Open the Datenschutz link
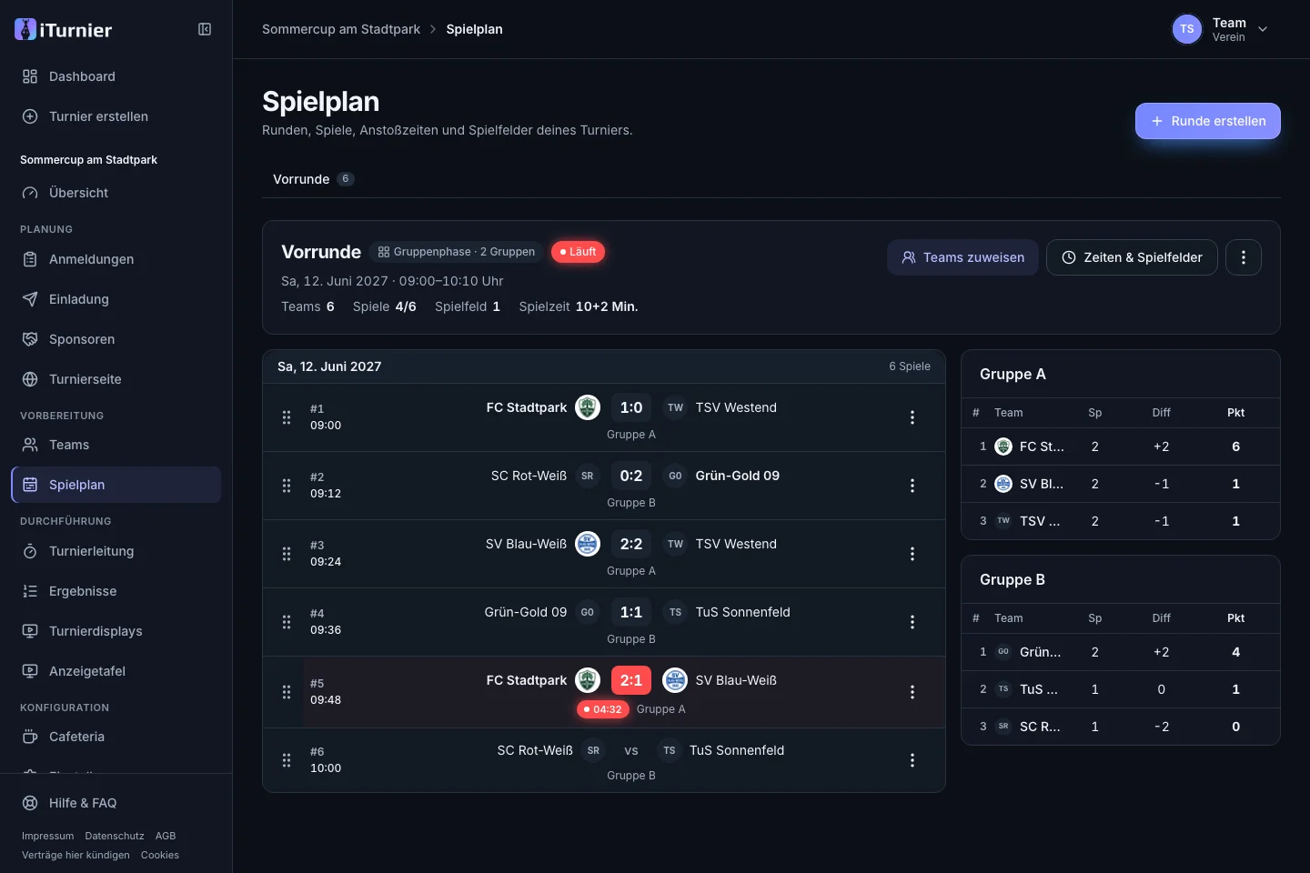The image size is (1310, 873). [115, 836]
